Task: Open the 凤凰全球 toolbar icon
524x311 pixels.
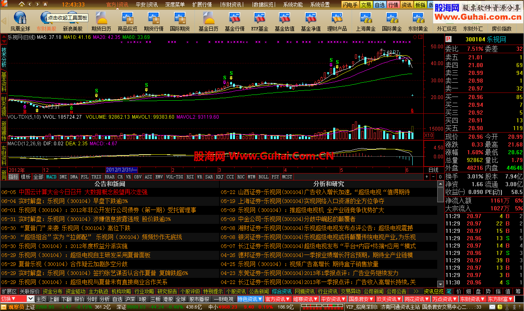Action: (20, 21)
